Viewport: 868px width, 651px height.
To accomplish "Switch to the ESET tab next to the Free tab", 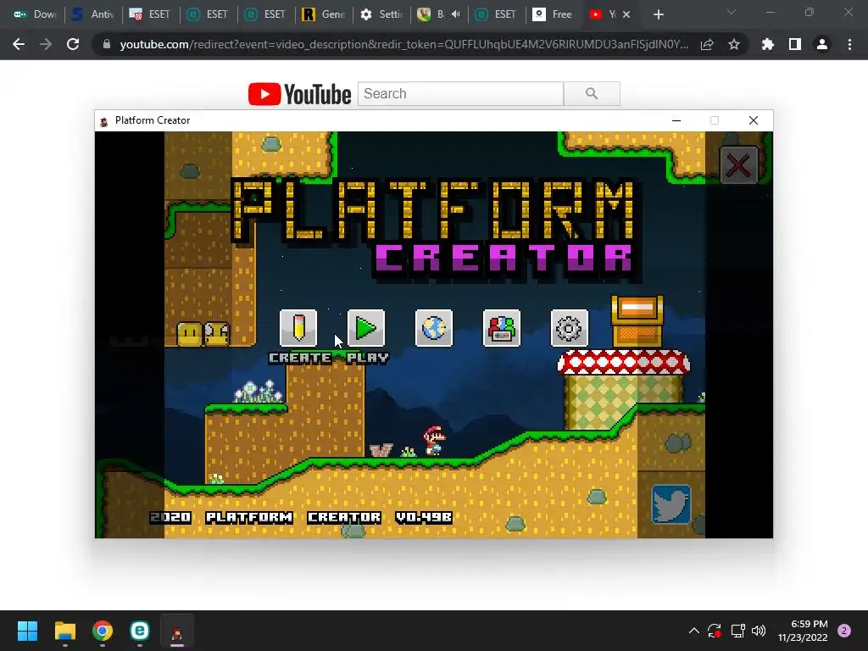I will pos(497,14).
